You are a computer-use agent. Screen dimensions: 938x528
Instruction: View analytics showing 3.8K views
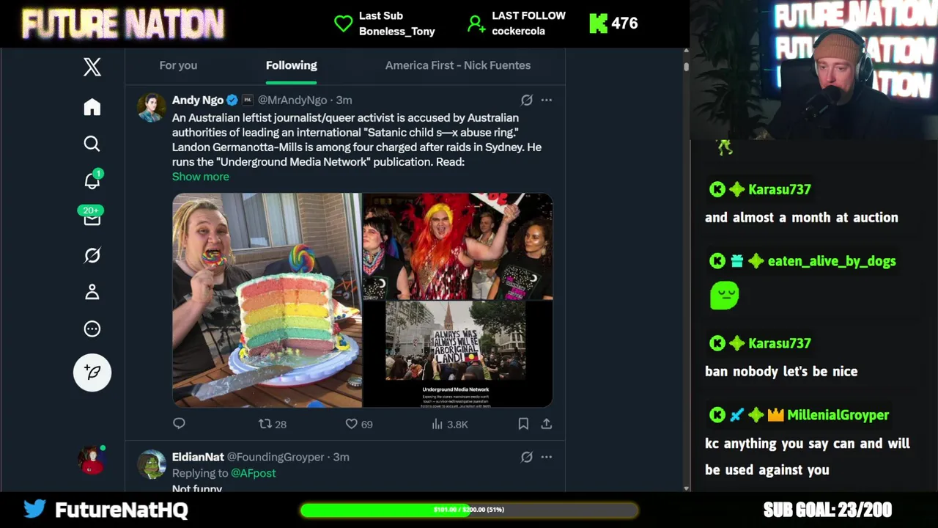coord(449,424)
